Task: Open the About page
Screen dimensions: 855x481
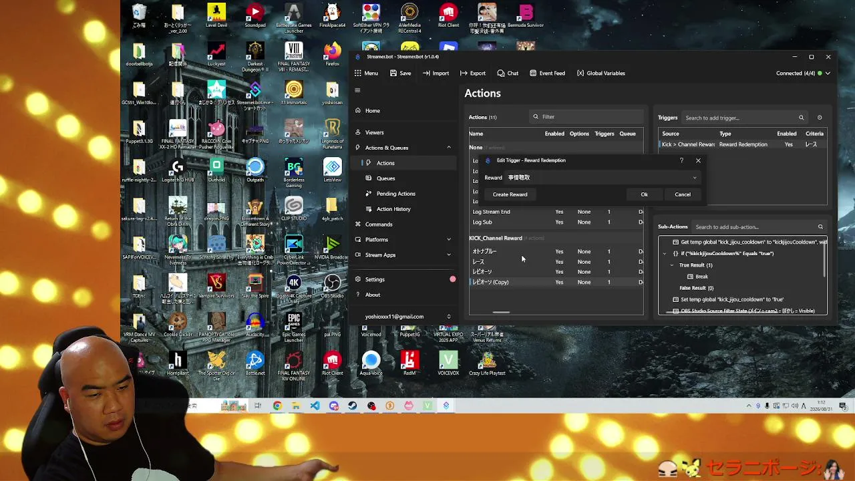Action: pyautogui.click(x=404, y=295)
